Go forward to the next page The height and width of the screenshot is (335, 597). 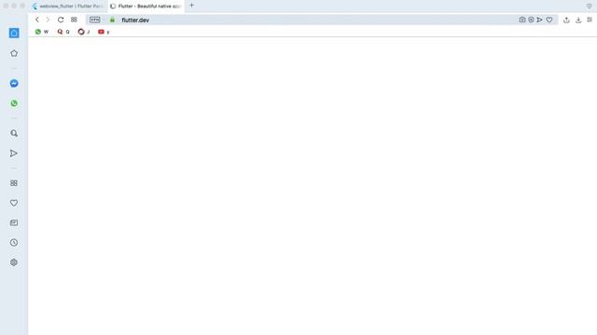(48, 20)
